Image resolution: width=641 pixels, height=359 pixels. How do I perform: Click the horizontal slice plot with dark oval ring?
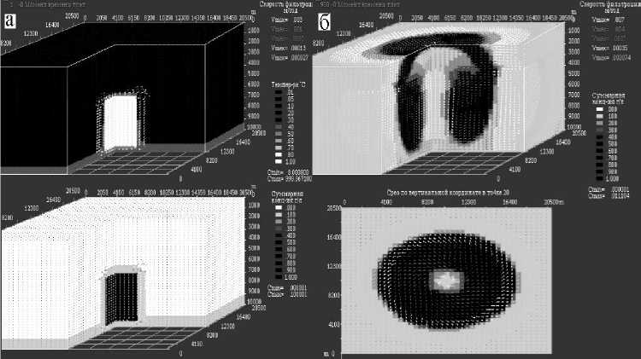pos(446,281)
